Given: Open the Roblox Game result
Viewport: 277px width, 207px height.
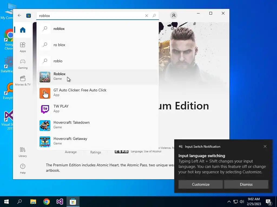Looking at the screenshot, I should 97,77.
